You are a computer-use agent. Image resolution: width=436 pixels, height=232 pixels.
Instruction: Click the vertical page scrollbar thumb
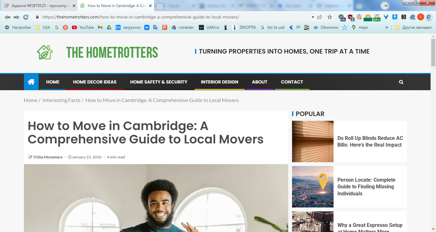point(433,53)
